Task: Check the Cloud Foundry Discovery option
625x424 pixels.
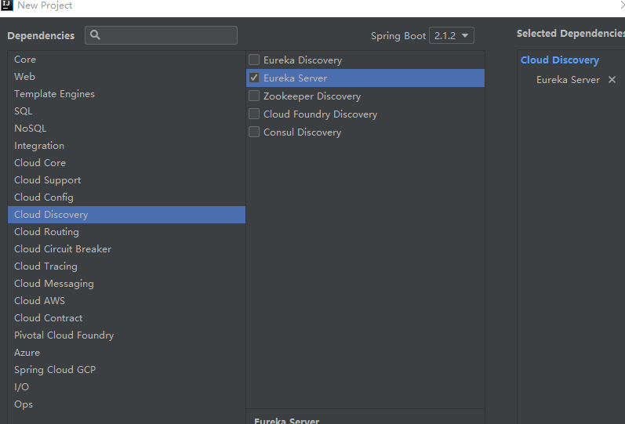Action: coord(254,114)
